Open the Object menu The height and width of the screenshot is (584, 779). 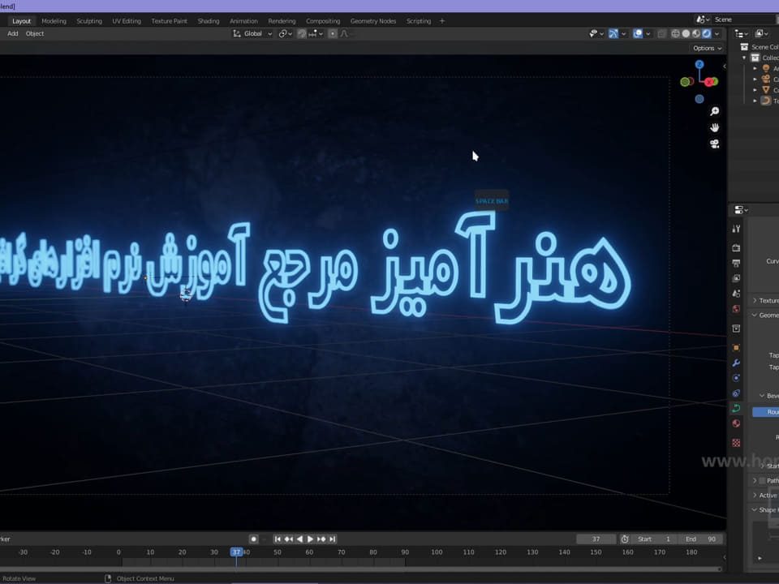tap(35, 33)
